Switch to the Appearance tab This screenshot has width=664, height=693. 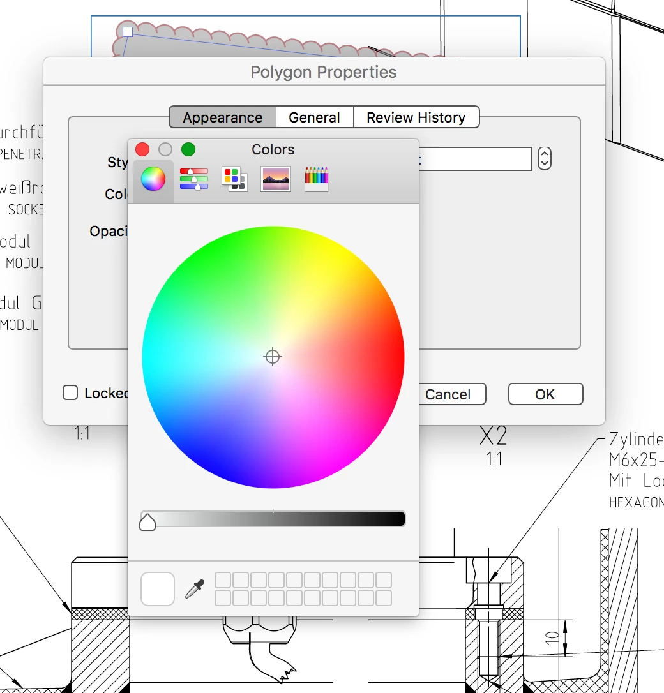click(x=223, y=117)
